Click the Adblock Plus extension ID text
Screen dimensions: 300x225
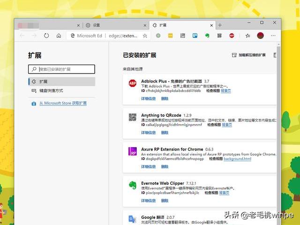click(x=173, y=90)
